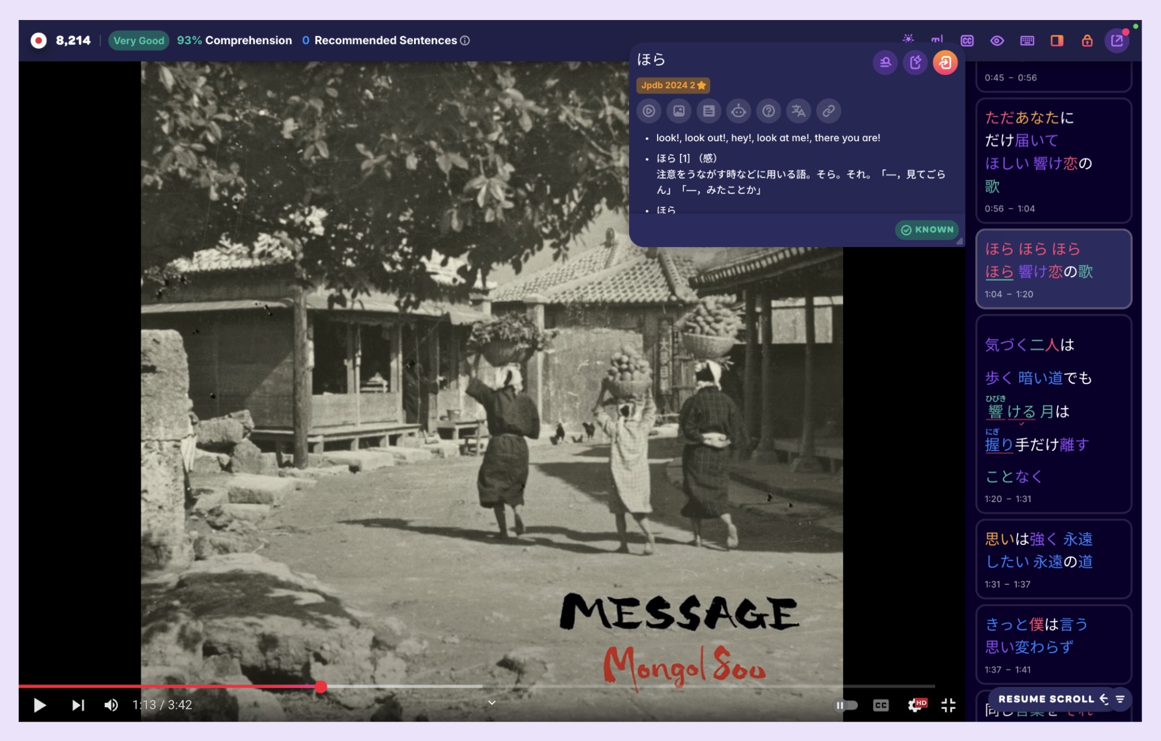This screenshot has width=1161, height=741.
Task: Collapse the player overlay with the down chevron
Action: (x=491, y=702)
